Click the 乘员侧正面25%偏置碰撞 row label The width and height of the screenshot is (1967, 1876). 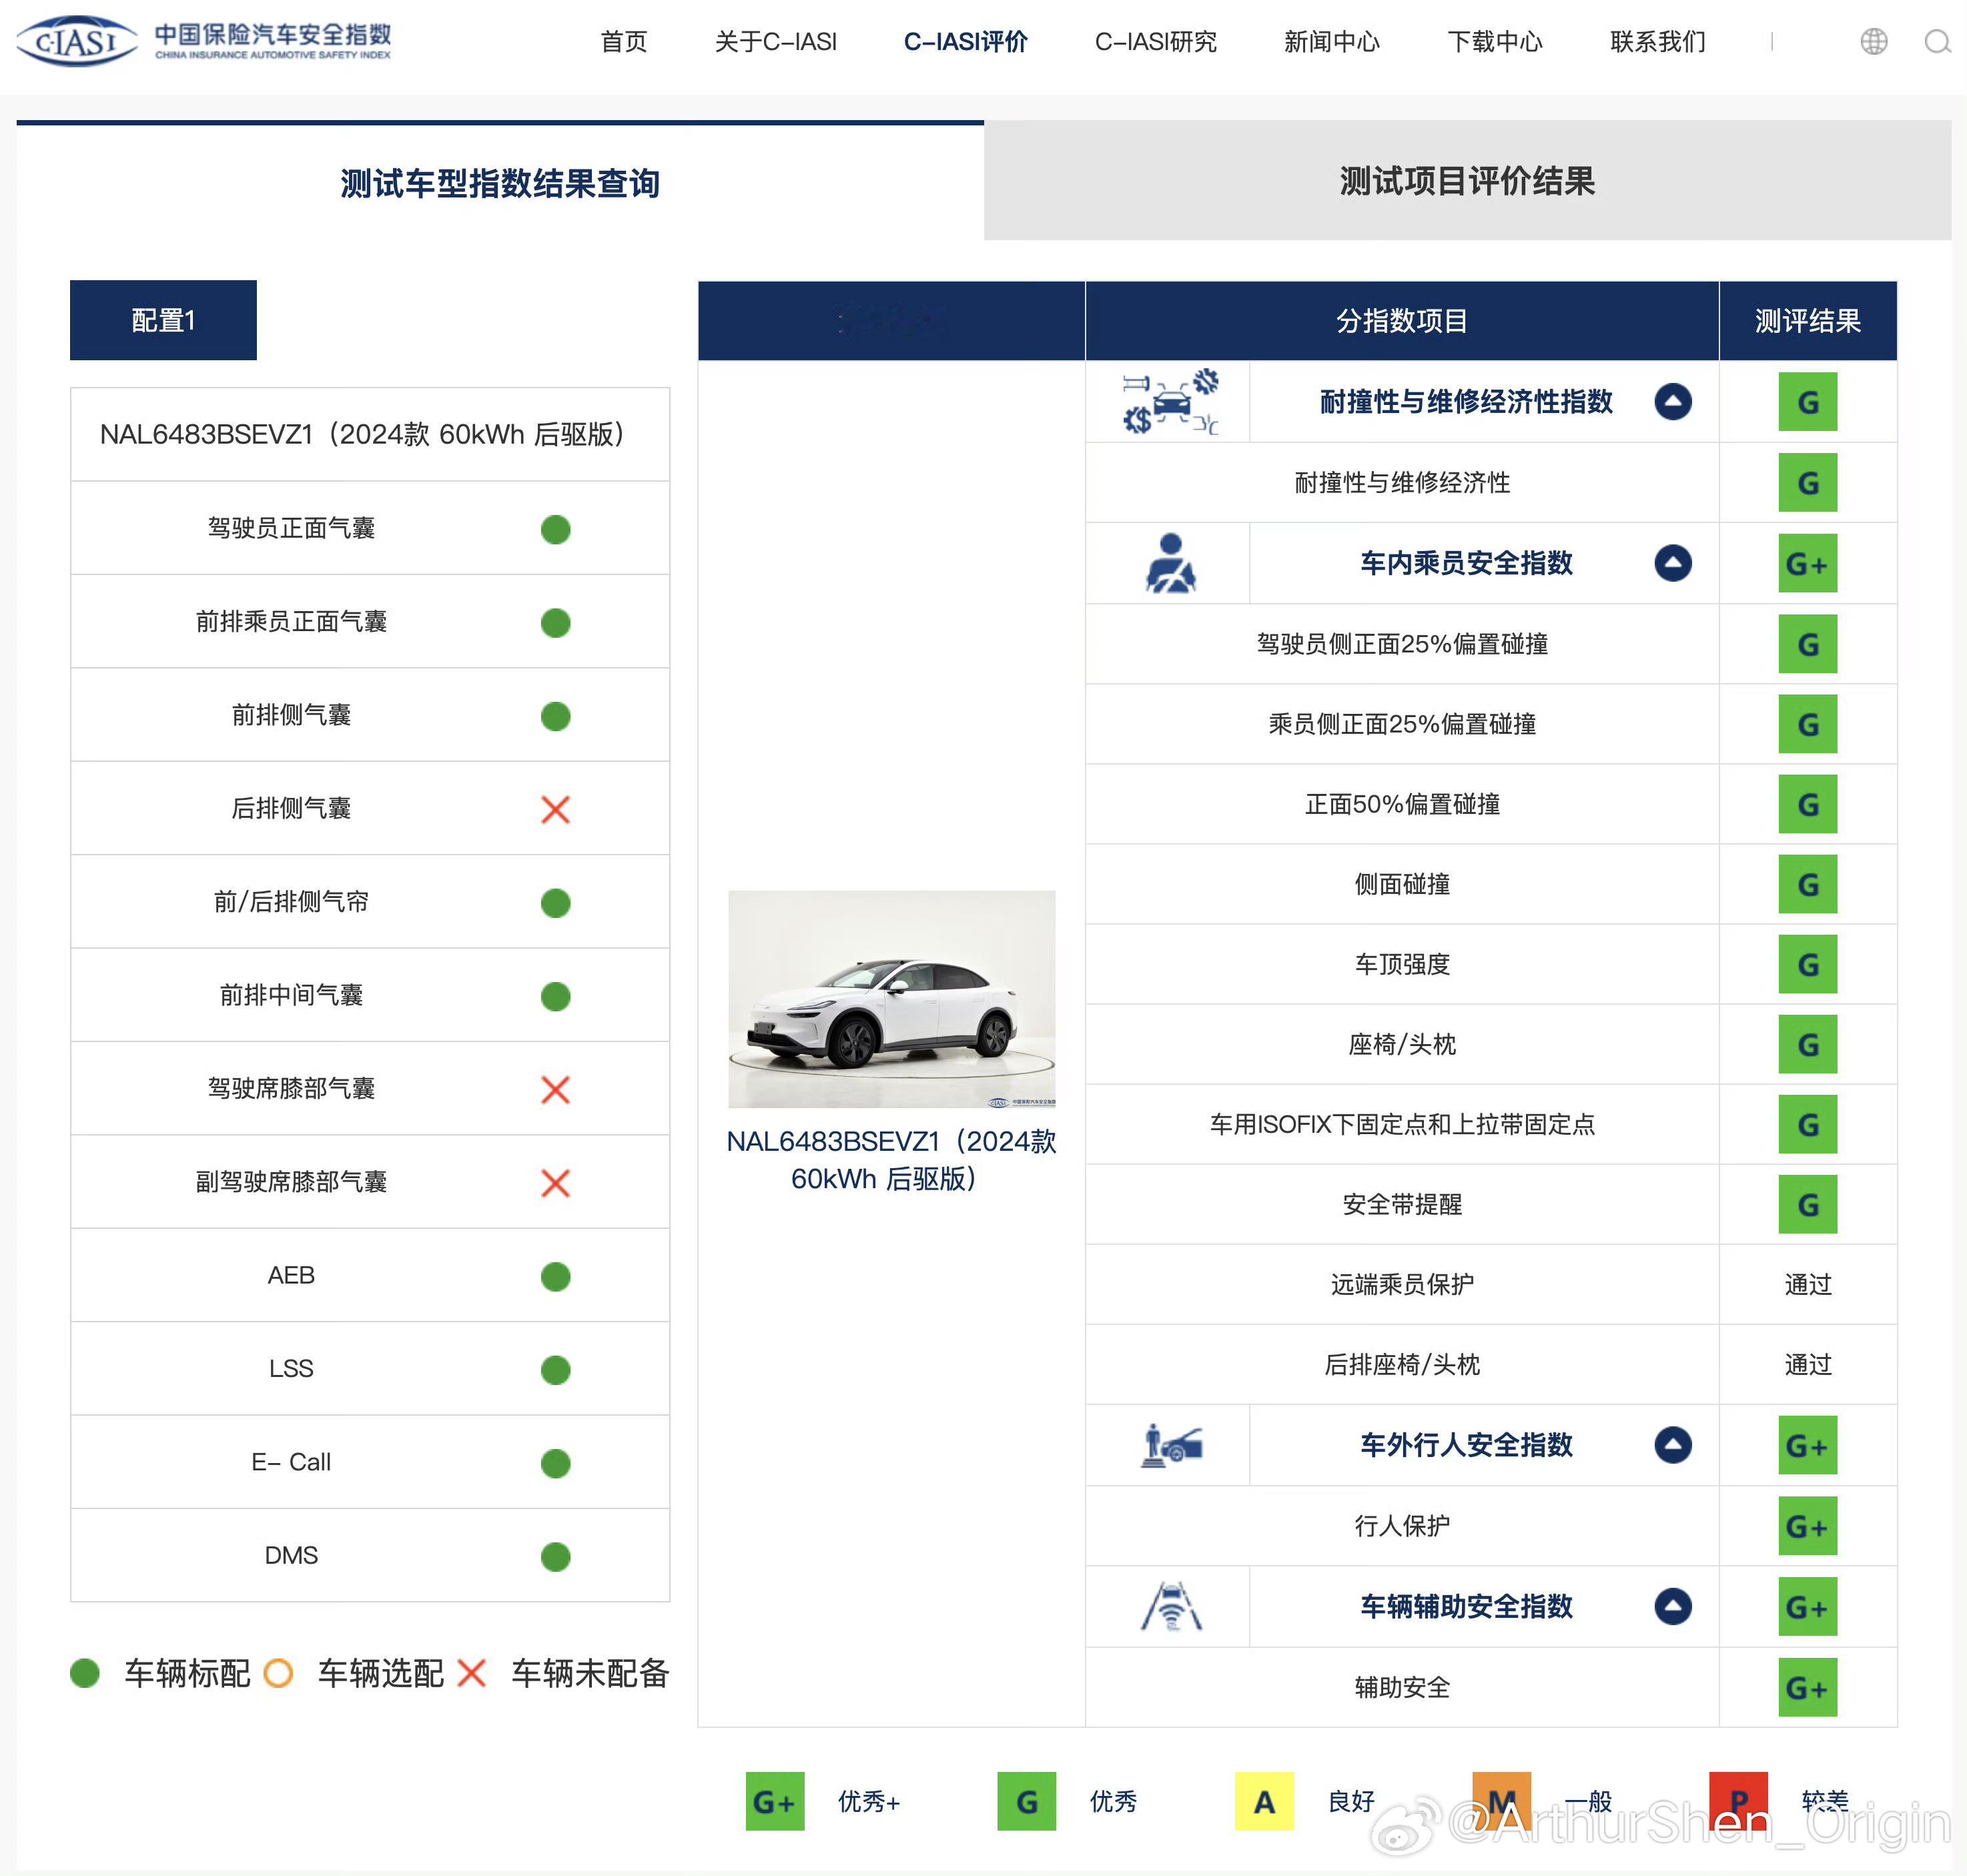1402,724
